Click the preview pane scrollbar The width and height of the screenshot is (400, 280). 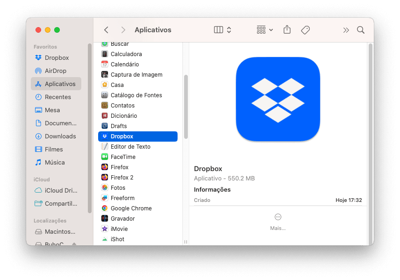tap(371, 144)
